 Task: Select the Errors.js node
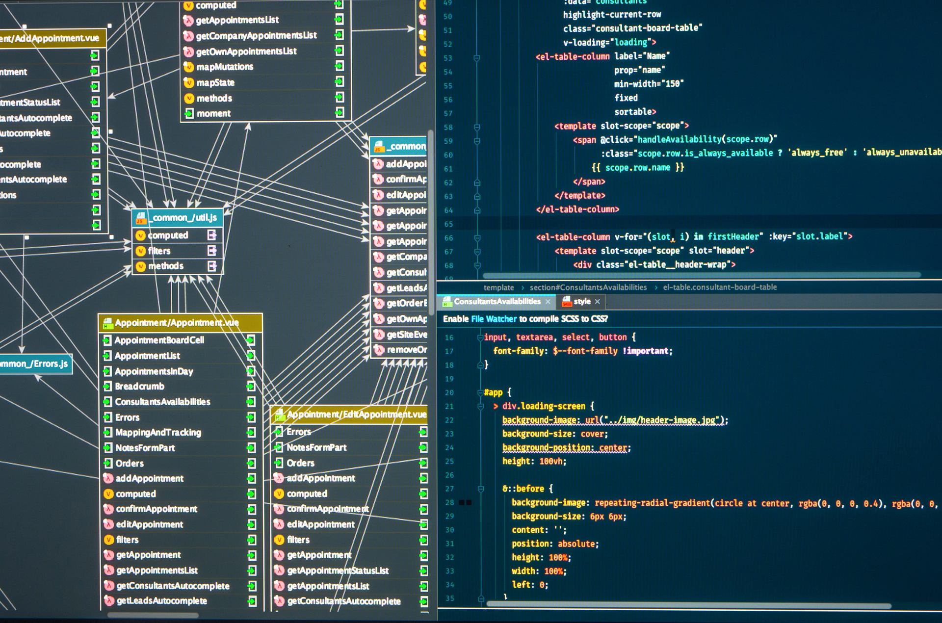point(35,364)
